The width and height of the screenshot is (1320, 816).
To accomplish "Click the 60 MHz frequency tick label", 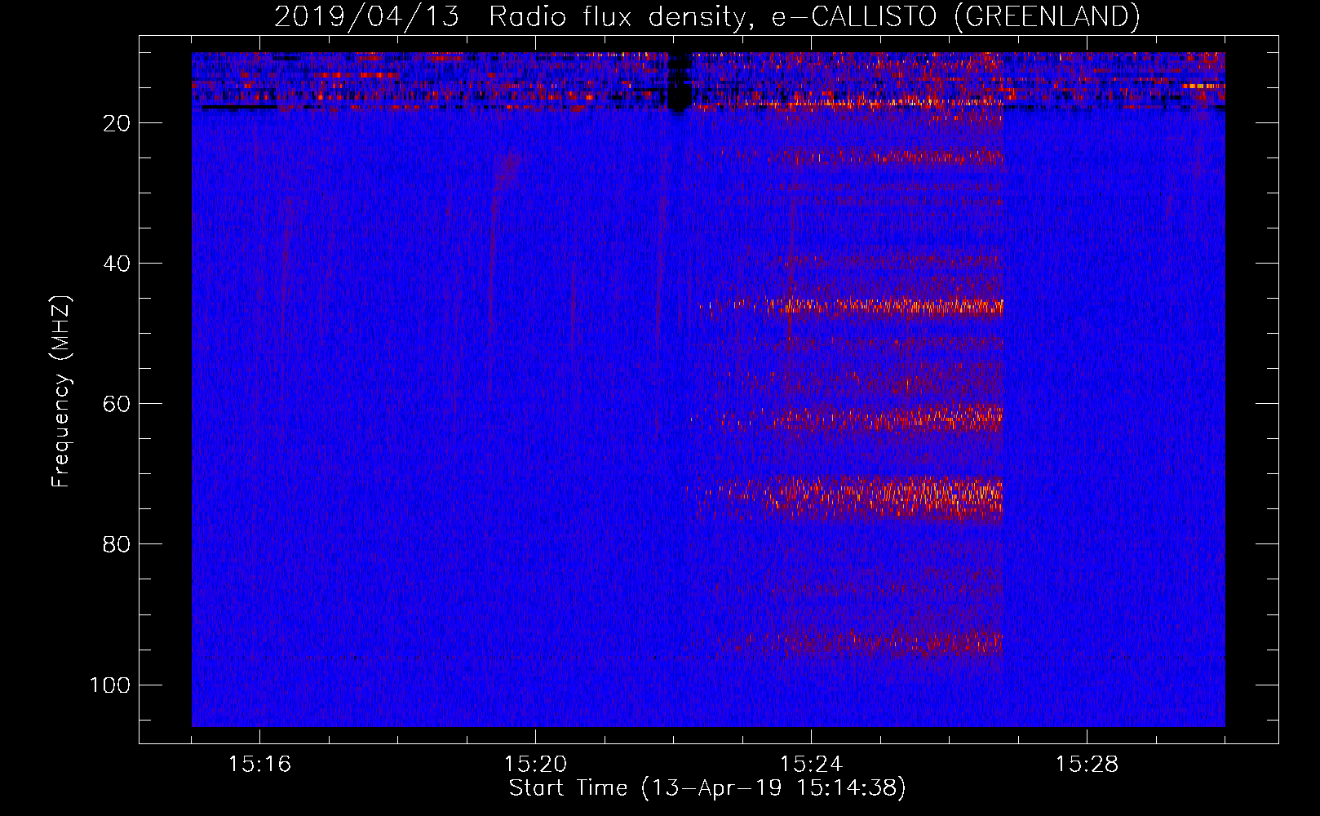I will [x=117, y=404].
